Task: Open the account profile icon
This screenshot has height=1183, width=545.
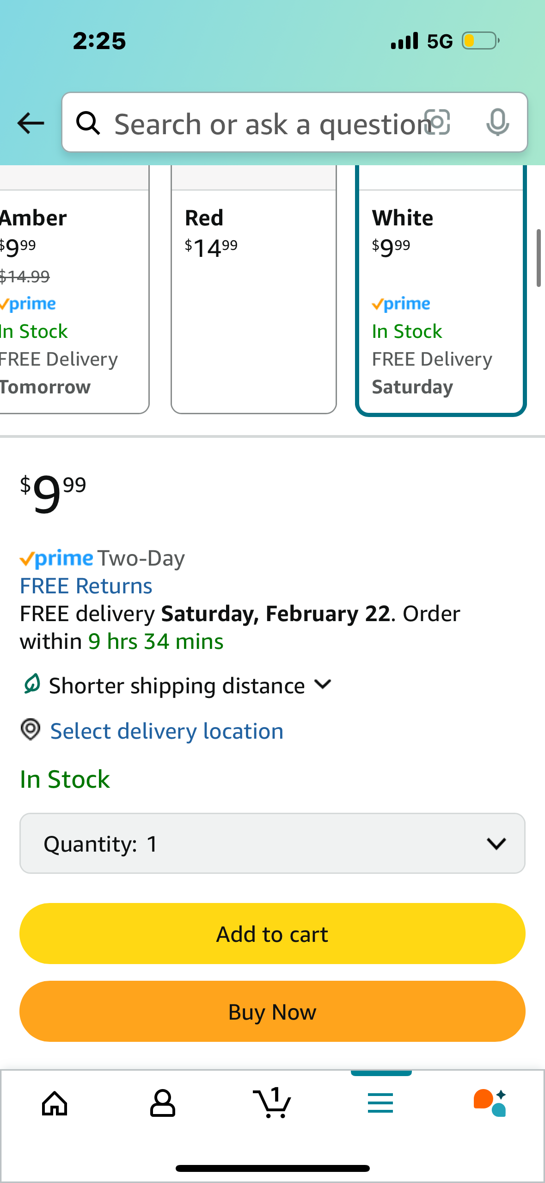Action: pyautogui.click(x=163, y=1103)
